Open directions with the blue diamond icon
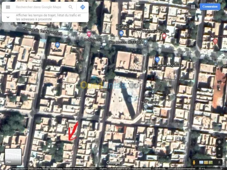The image size is (227, 170). click(83, 7)
